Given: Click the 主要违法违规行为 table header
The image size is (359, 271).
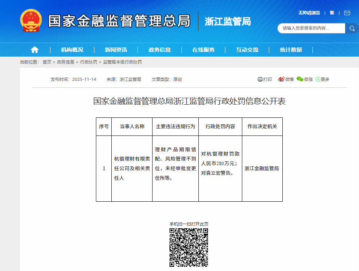Looking at the screenshot, I should tap(175, 127).
